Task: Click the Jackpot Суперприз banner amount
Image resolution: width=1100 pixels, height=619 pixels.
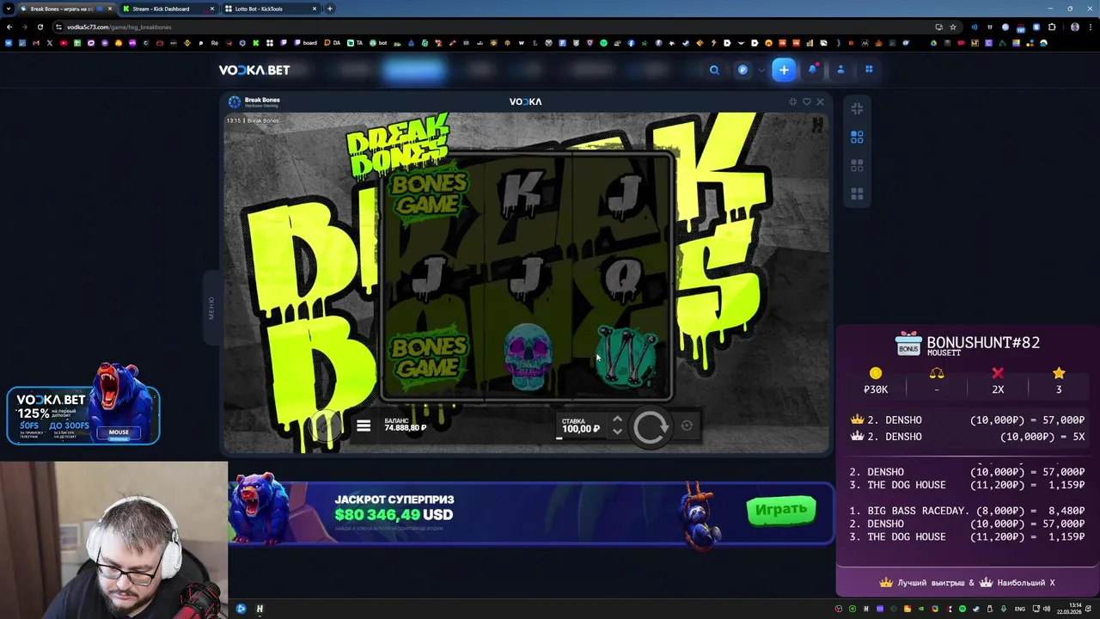Action: [x=394, y=515]
